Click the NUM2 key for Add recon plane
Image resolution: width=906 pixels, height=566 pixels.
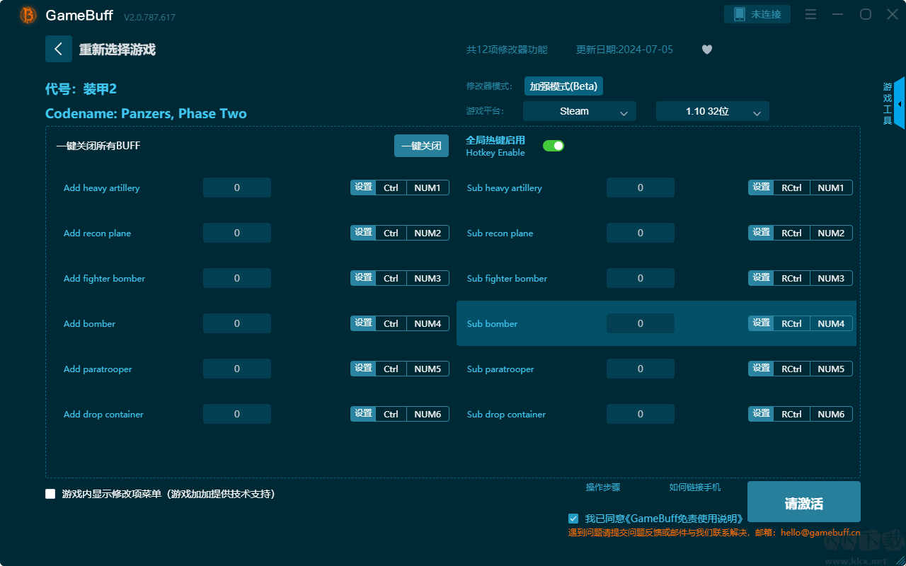click(428, 233)
